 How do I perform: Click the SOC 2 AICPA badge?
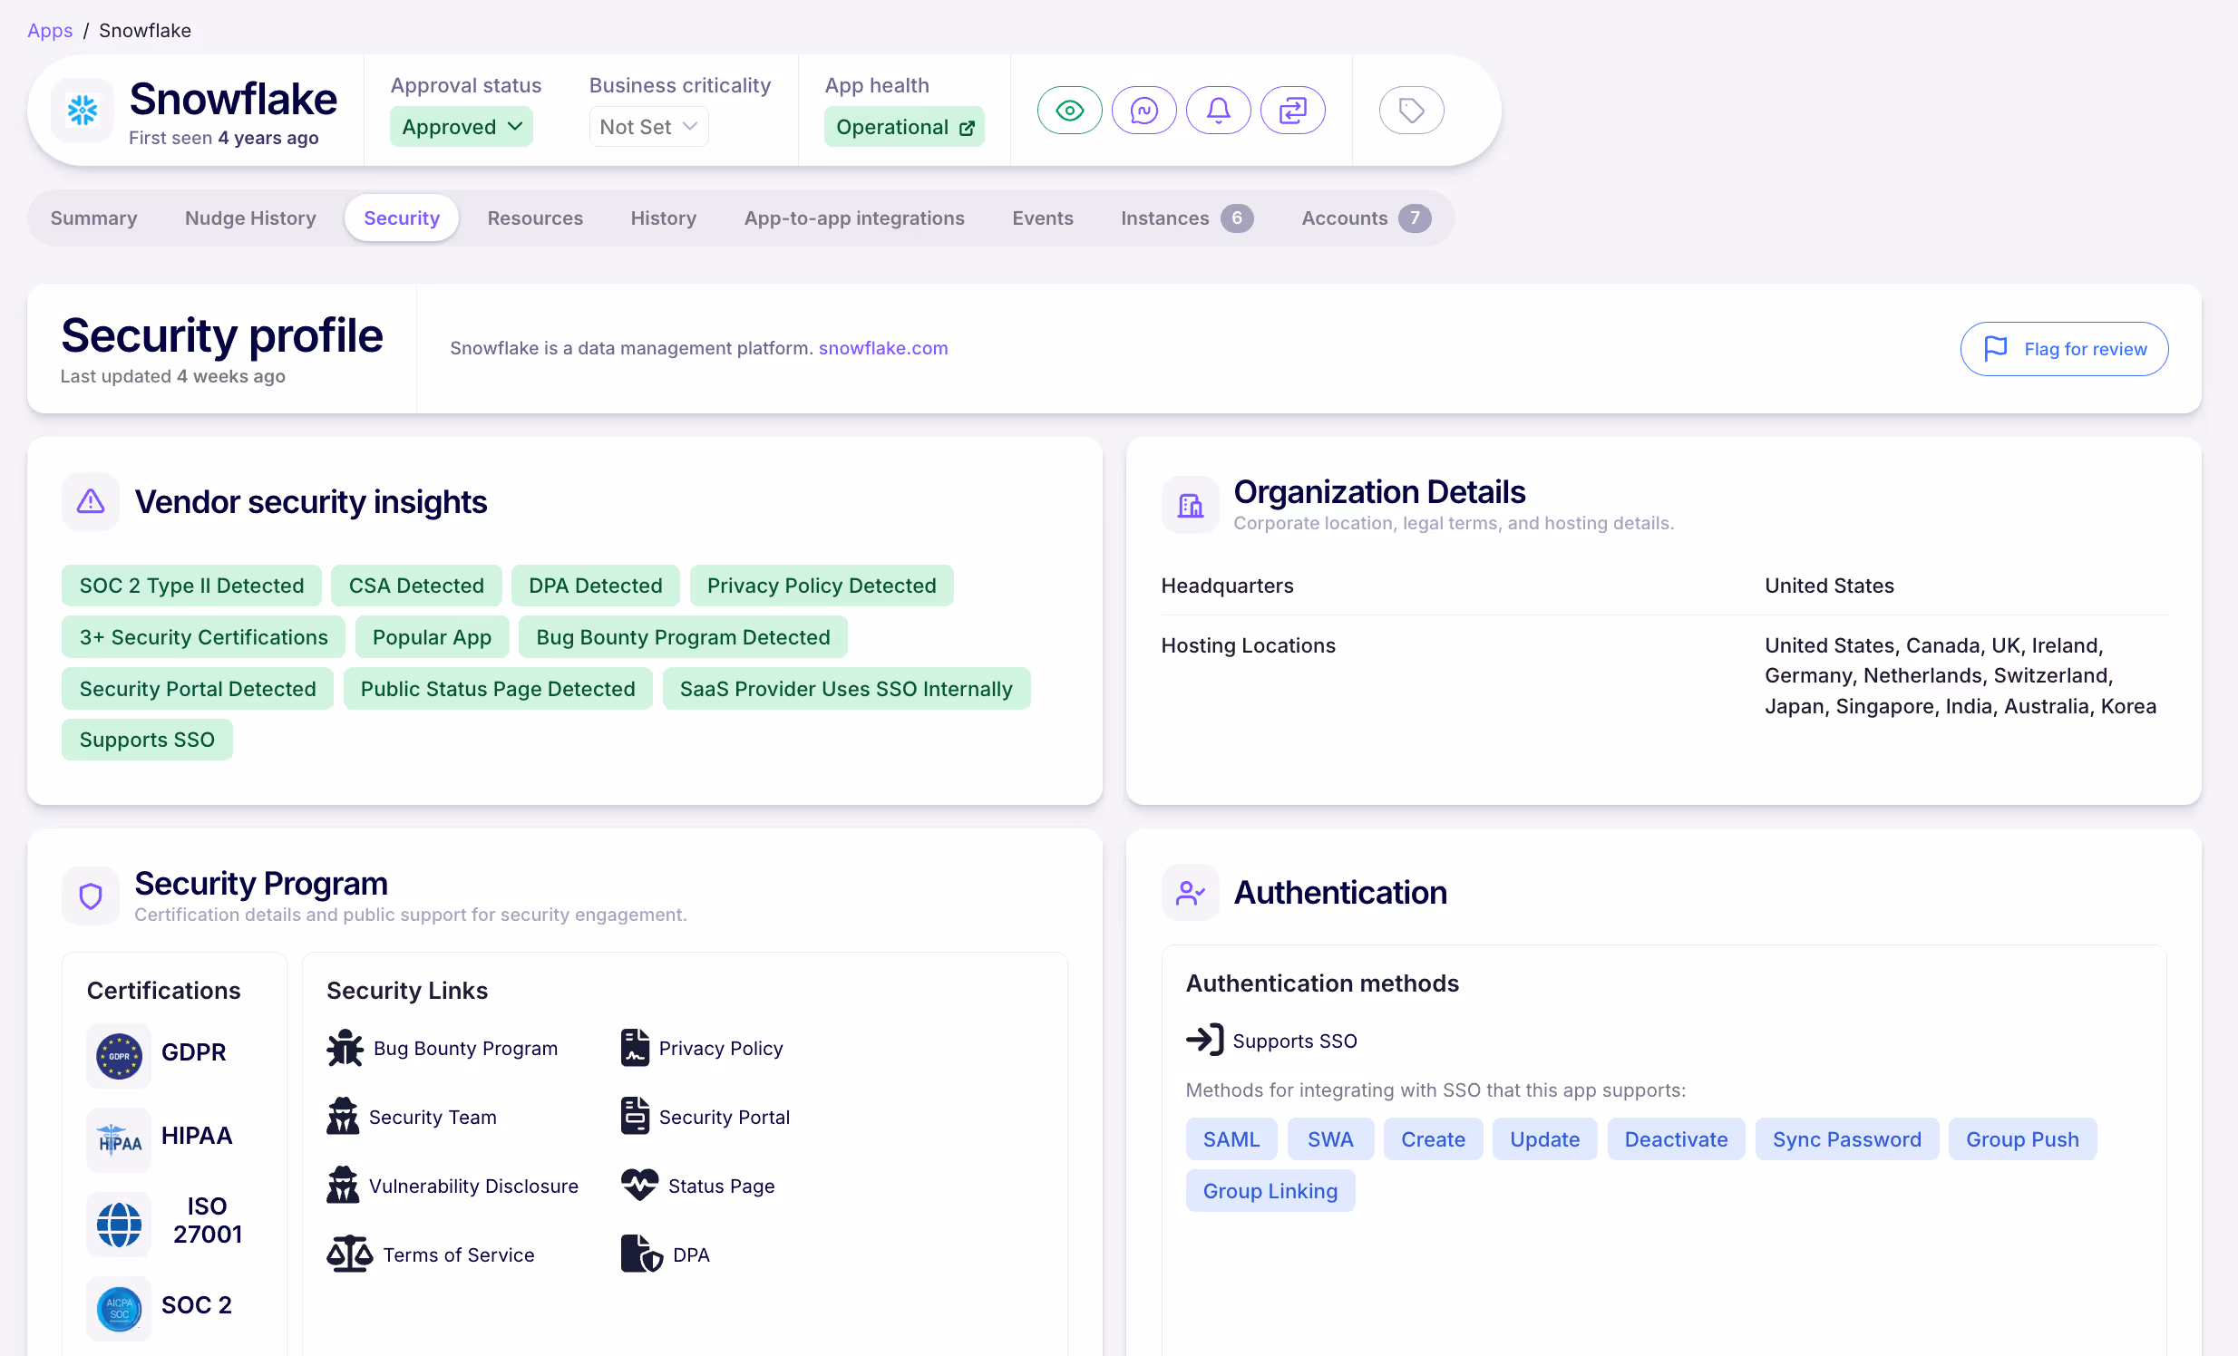[x=119, y=1310]
